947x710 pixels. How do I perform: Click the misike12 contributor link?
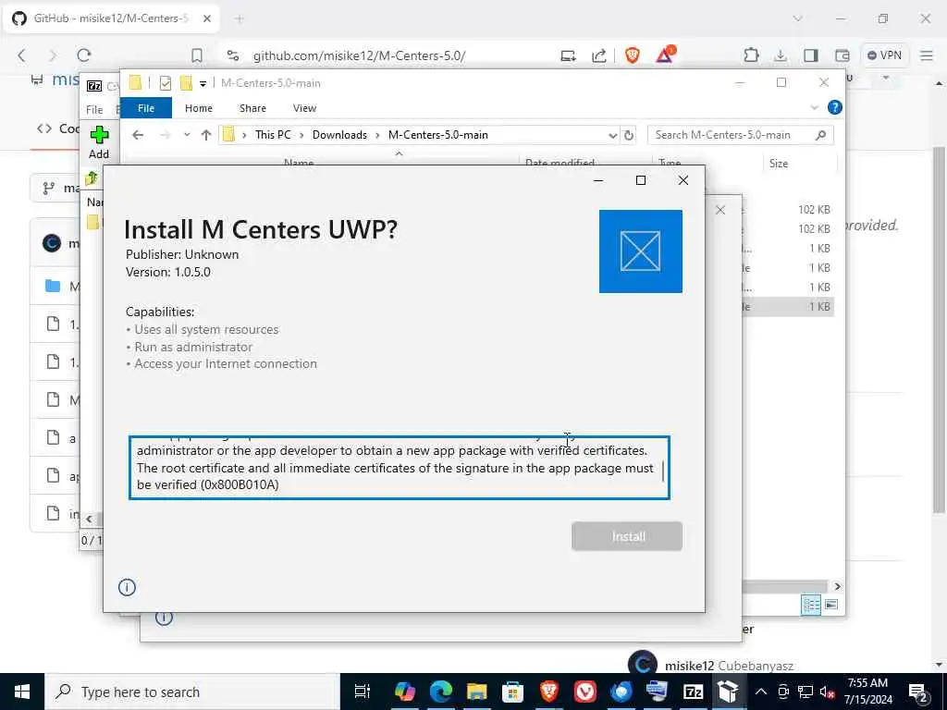pos(689,666)
